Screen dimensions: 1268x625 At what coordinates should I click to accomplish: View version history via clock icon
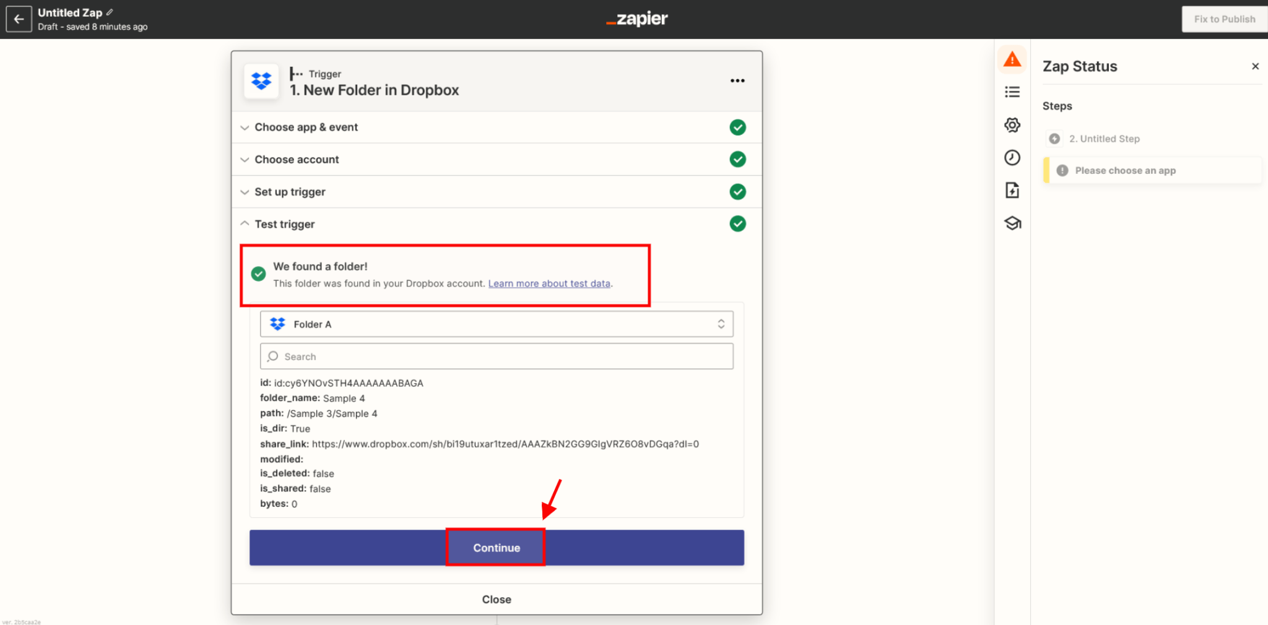point(1012,157)
